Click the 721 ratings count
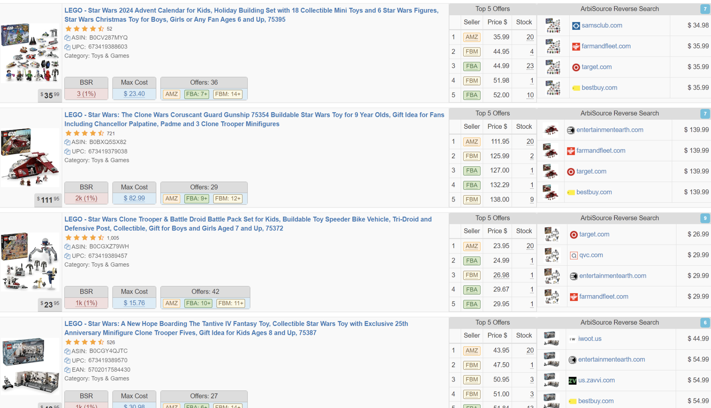The image size is (711, 408). 110,134
